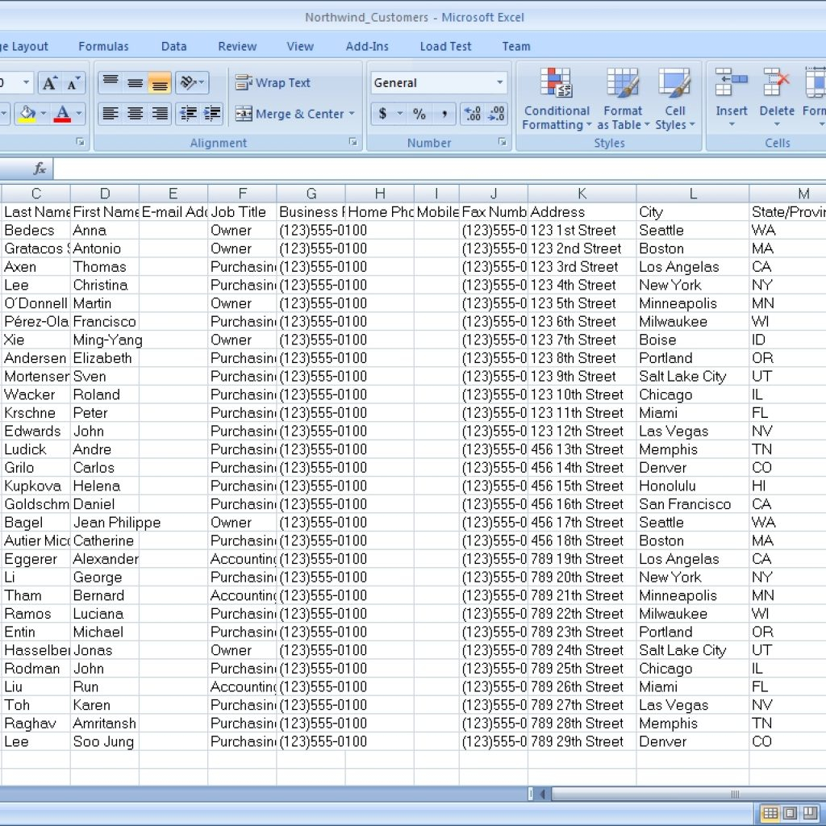The width and height of the screenshot is (826, 826).
Task: Open the Fill Color dropdown arrow
Action: coord(44,111)
